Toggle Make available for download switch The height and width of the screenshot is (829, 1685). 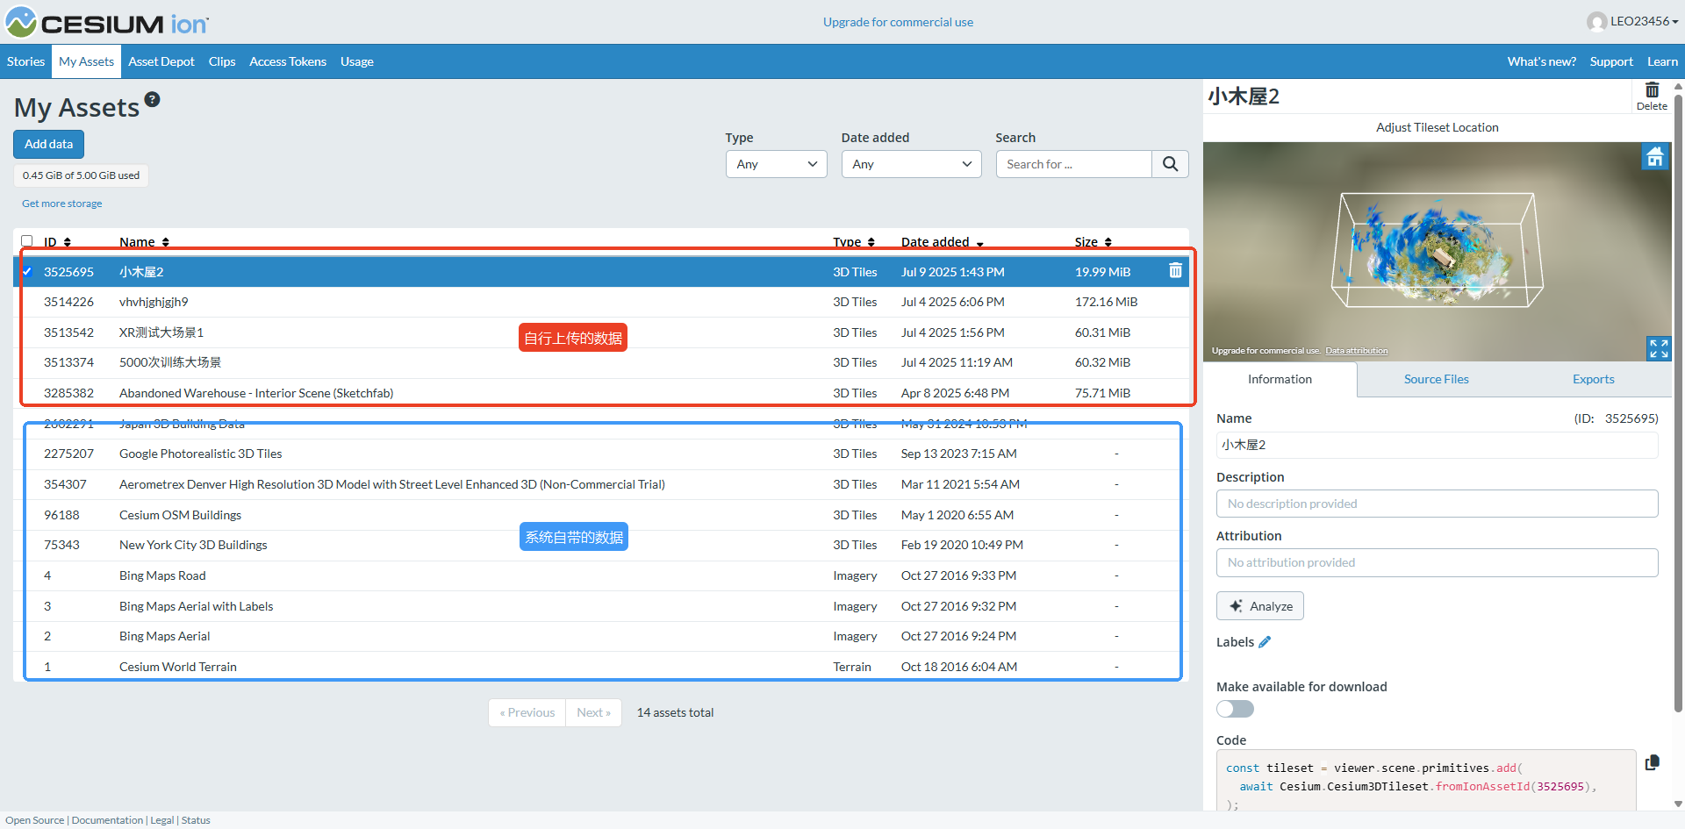[x=1235, y=709]
